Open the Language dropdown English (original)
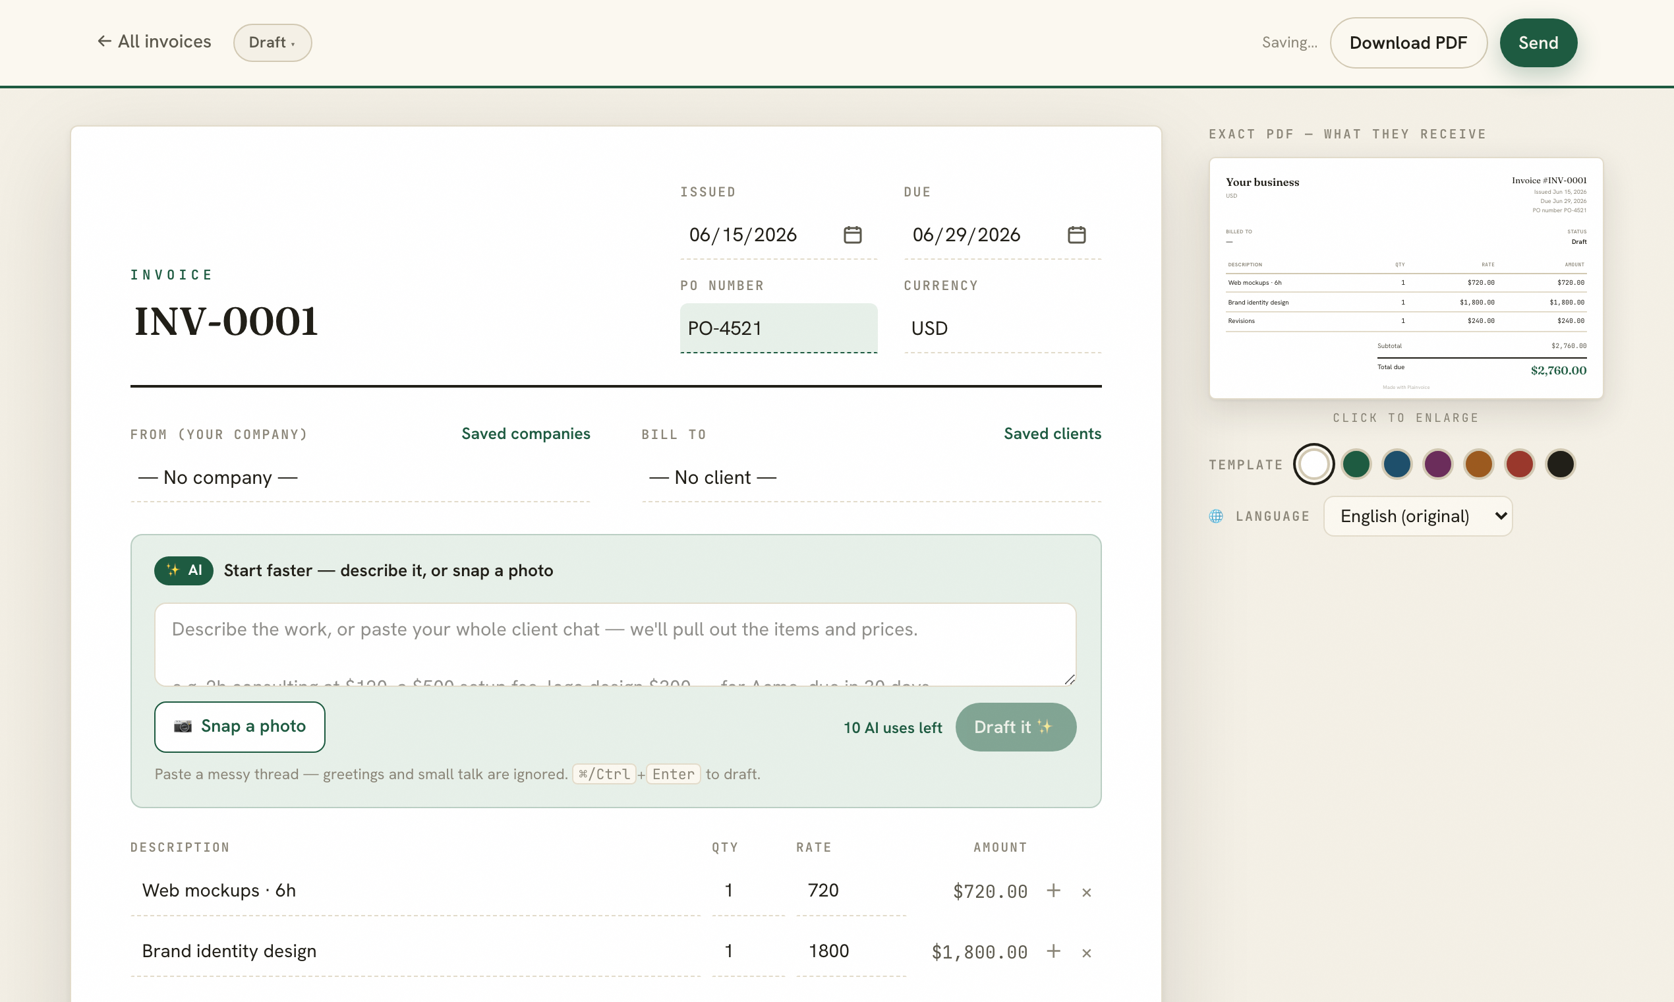This screenshot has height=1002, width=1674. [1418, 516]
